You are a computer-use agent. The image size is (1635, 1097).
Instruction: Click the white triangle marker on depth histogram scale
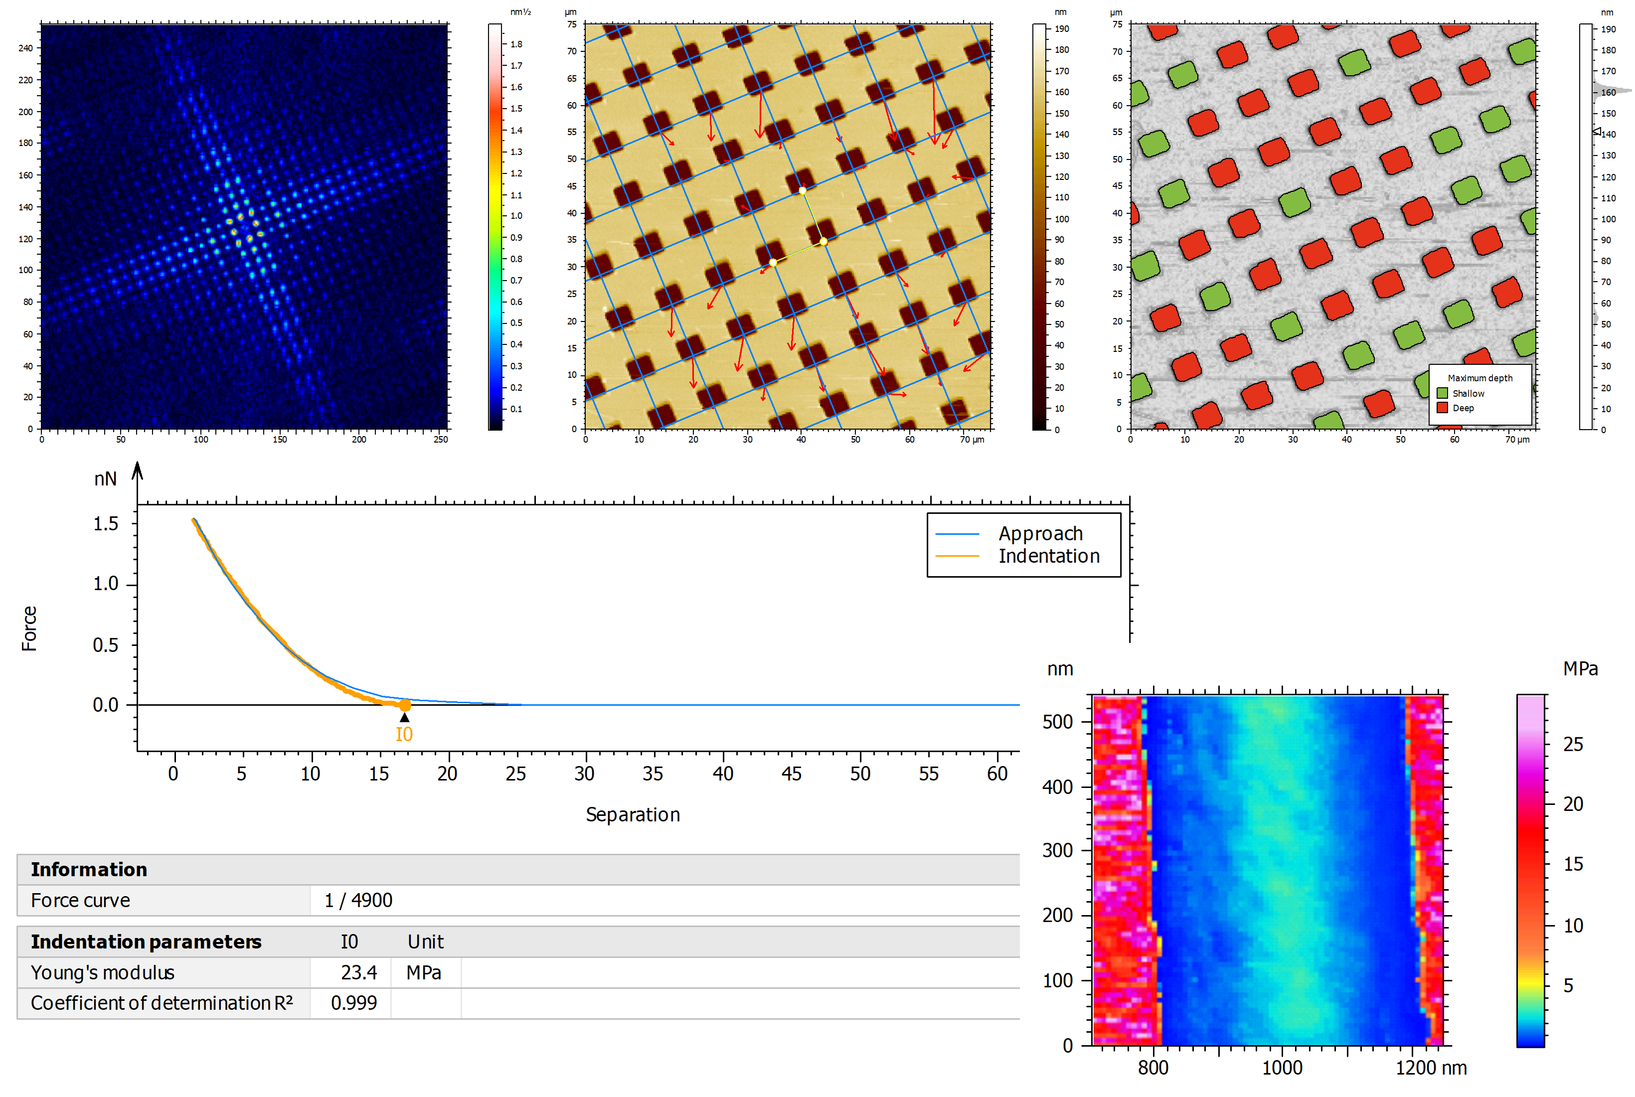[x=1597, y=131]
